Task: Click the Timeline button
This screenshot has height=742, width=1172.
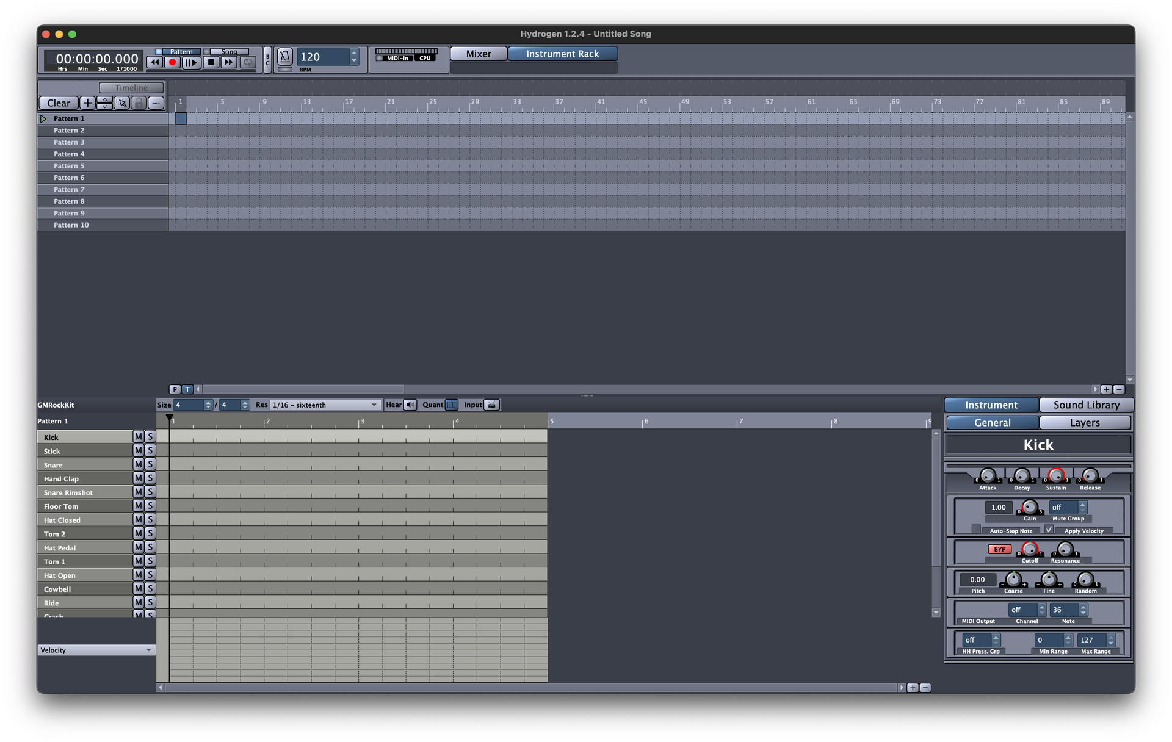Action: click(x=131, y=88)
